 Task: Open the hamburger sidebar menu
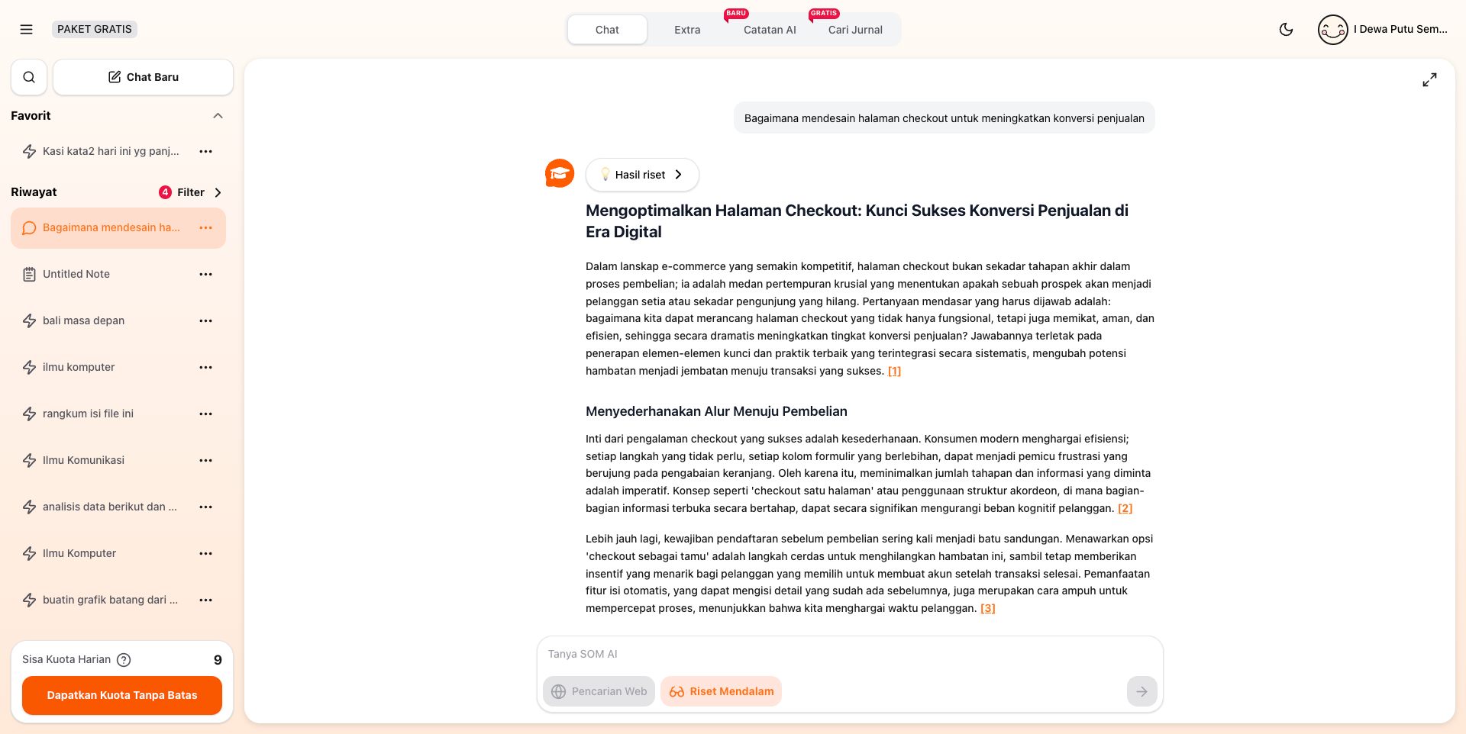[26, 30]
